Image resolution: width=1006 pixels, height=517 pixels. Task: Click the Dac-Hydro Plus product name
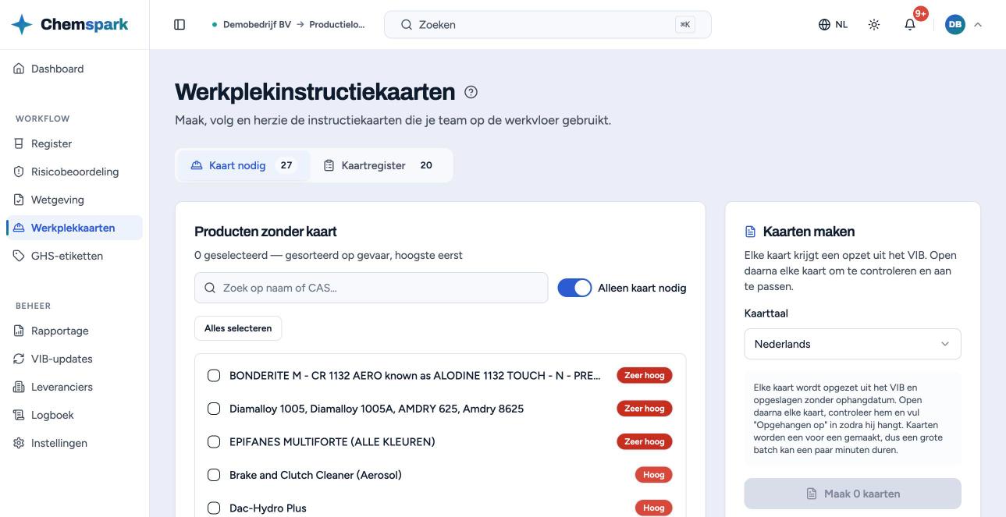point(268,508)
